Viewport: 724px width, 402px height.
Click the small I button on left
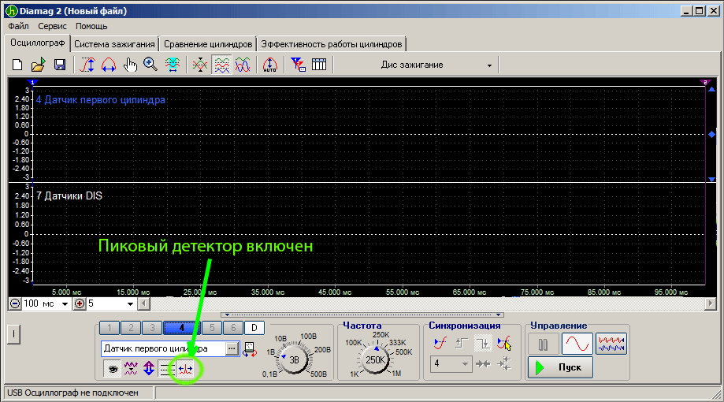click(x=14, y=334)
